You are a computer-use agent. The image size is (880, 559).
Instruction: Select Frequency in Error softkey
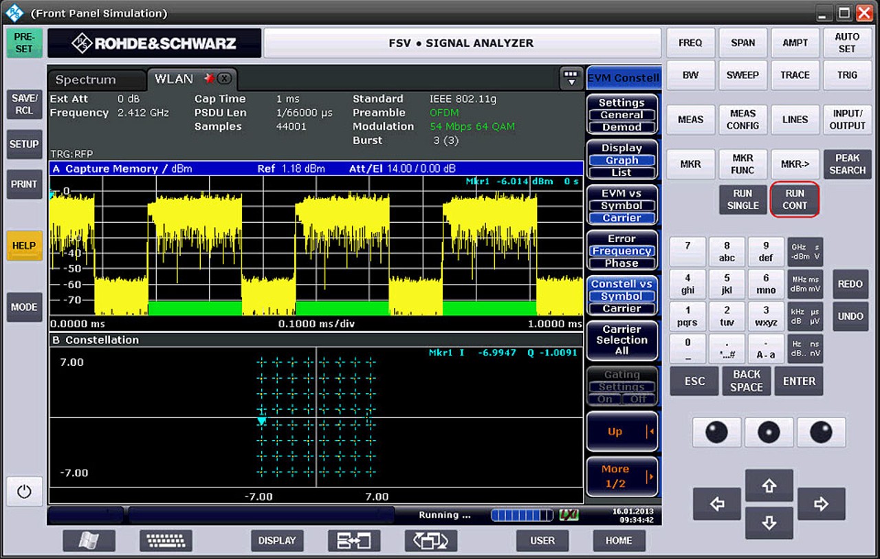click(622, 251)
